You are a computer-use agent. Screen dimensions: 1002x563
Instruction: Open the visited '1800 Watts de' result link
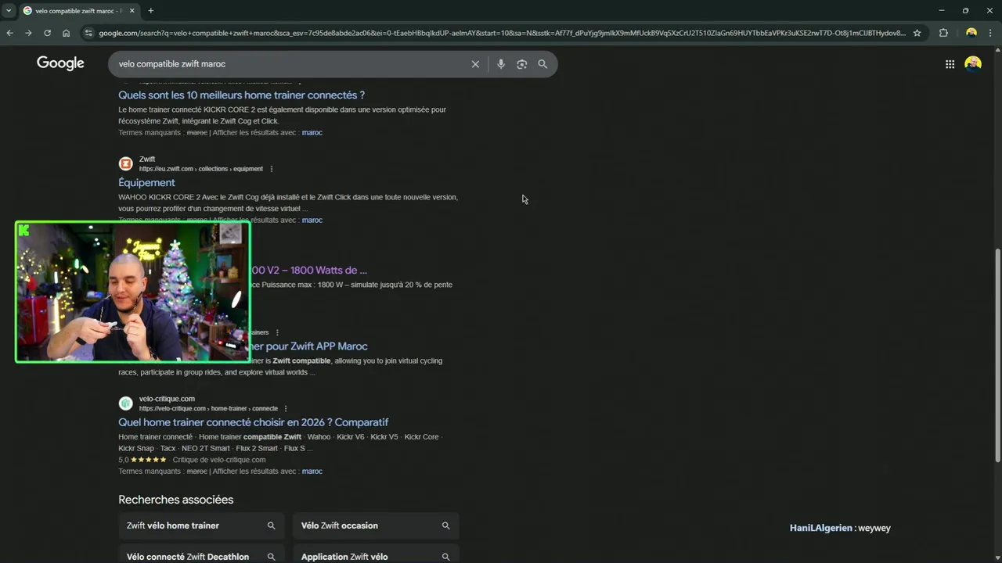click(x=308, y=270)
